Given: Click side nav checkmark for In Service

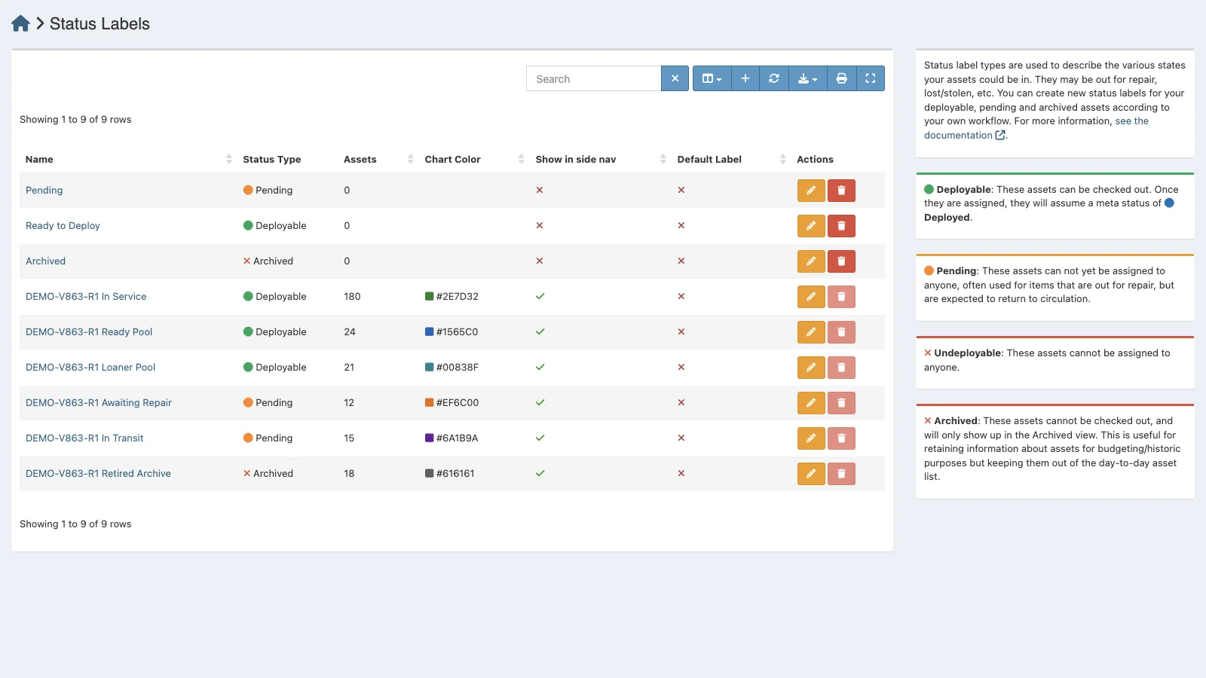Looking at the screenshot, I should tap(540, 297).
